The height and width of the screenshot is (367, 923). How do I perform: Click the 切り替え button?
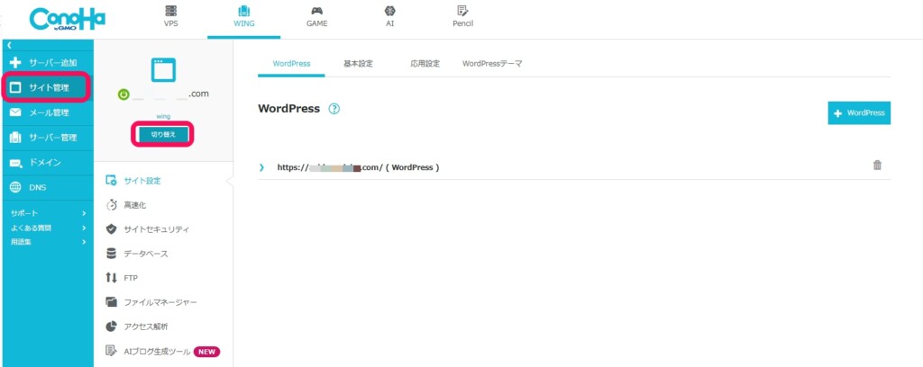[x=163, y=134]
